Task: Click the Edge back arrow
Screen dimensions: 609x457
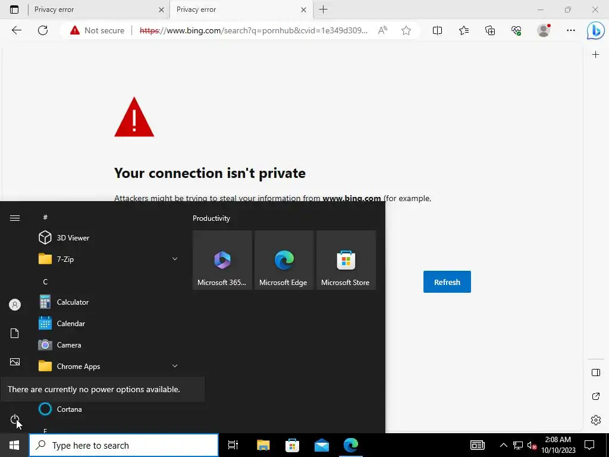Action: (x=16, y=30)
